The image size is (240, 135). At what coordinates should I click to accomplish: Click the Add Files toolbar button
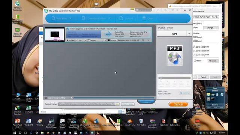[x=59, y=18]
